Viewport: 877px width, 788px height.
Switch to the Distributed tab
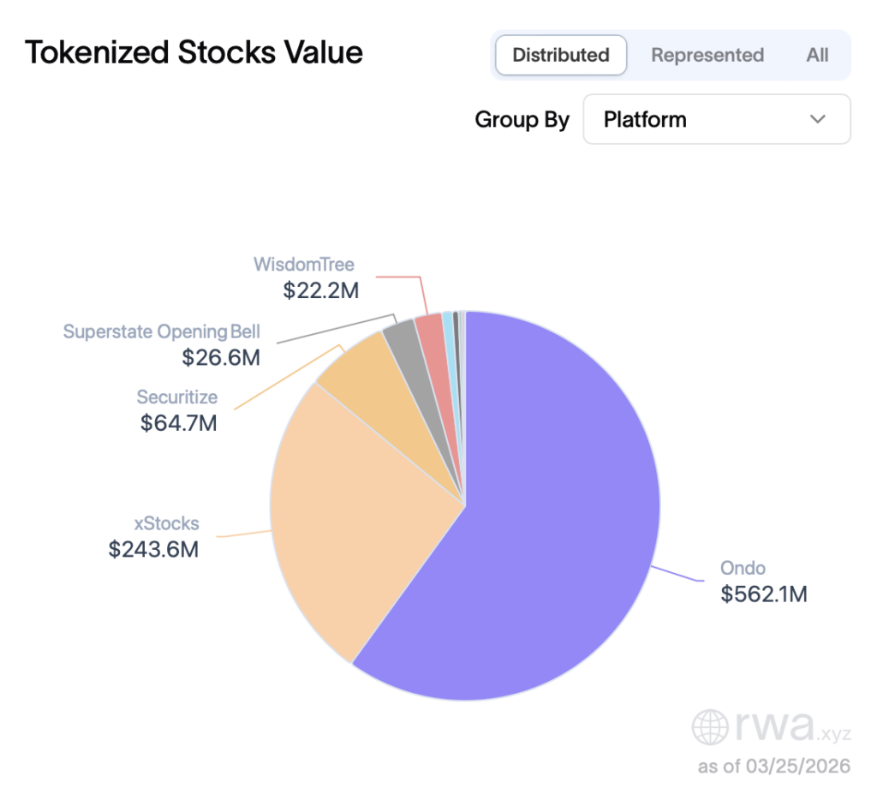(560, 55)
